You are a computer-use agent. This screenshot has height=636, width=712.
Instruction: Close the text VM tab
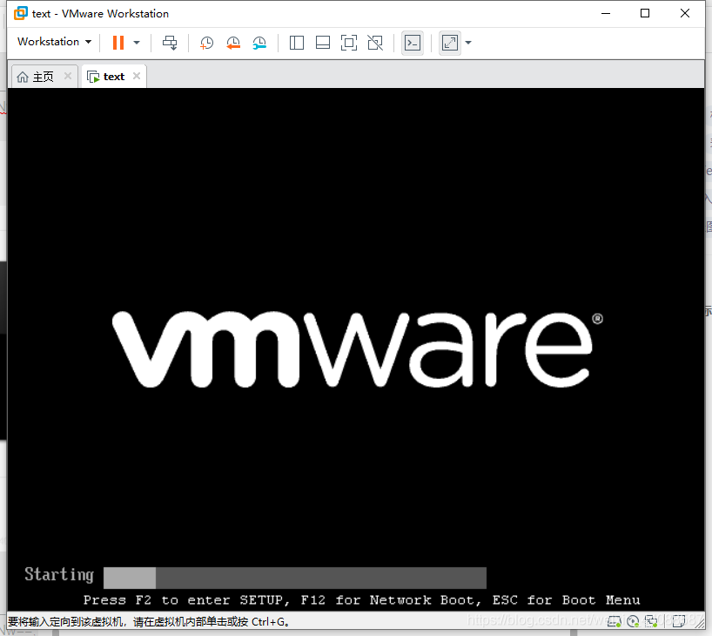click(x=137, y=76)
